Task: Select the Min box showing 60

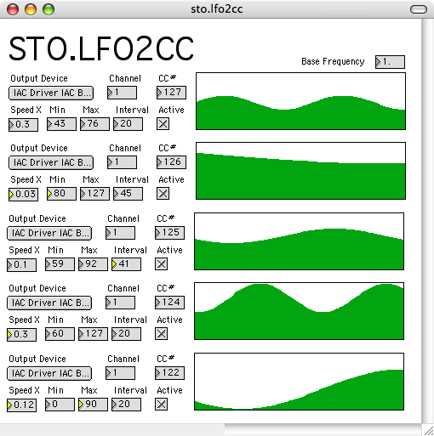Action: coord(60,334)
